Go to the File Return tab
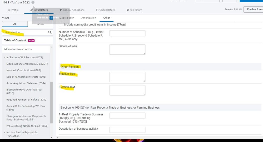Viewport: 263px width, 142px height. [134, 10]
